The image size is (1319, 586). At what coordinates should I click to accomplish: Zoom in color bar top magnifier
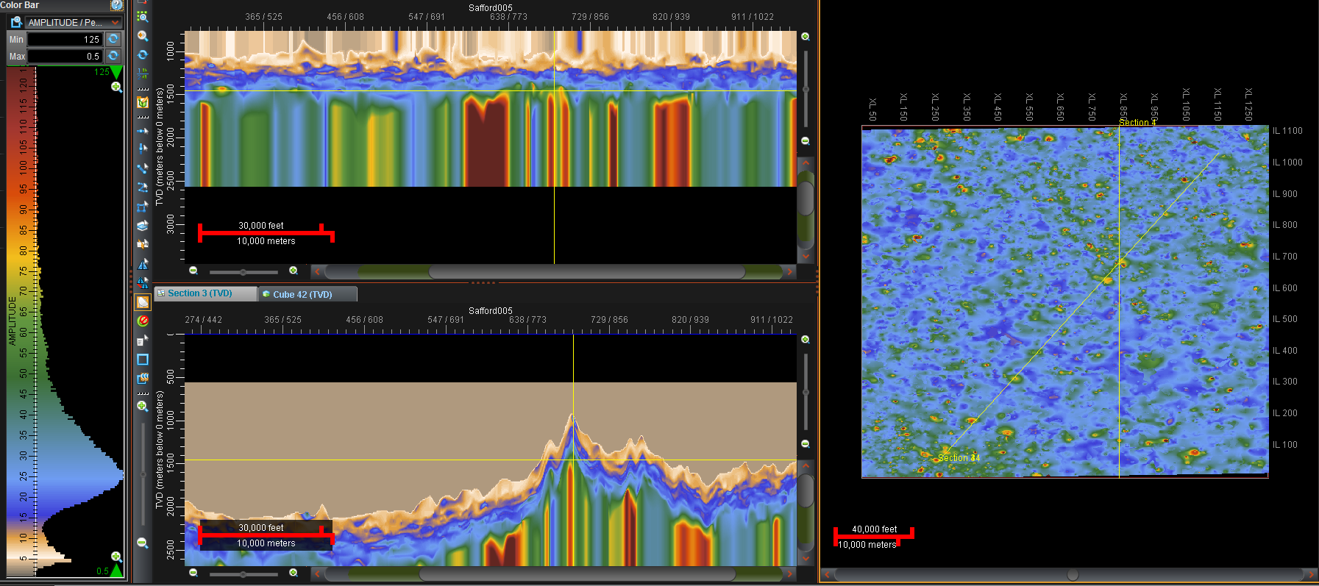coord(116,87)
